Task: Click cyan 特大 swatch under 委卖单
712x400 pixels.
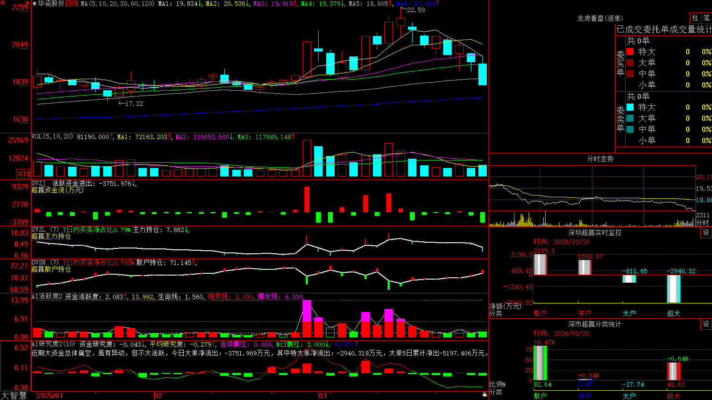Action: coord(630,107)
